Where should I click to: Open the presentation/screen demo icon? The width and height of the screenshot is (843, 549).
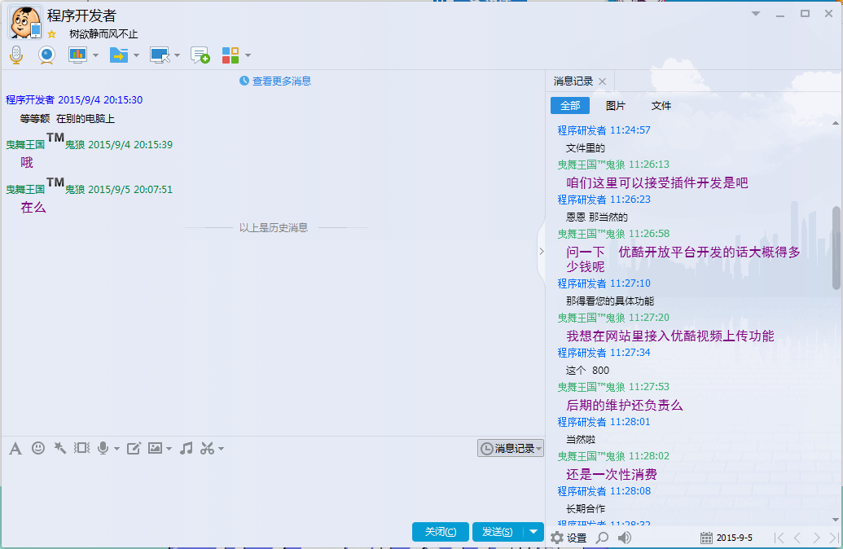coord(78,55)
